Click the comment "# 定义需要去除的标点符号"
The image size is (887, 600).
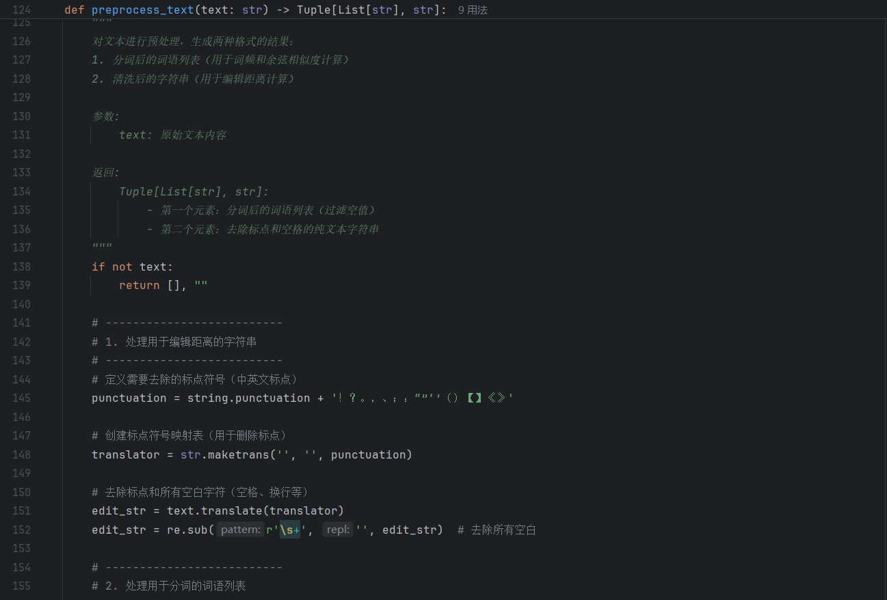pos(195,379)
